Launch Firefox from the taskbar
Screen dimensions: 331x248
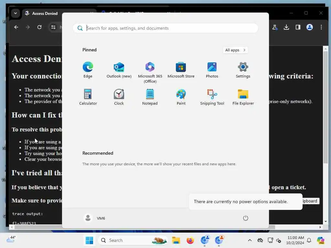190,240
